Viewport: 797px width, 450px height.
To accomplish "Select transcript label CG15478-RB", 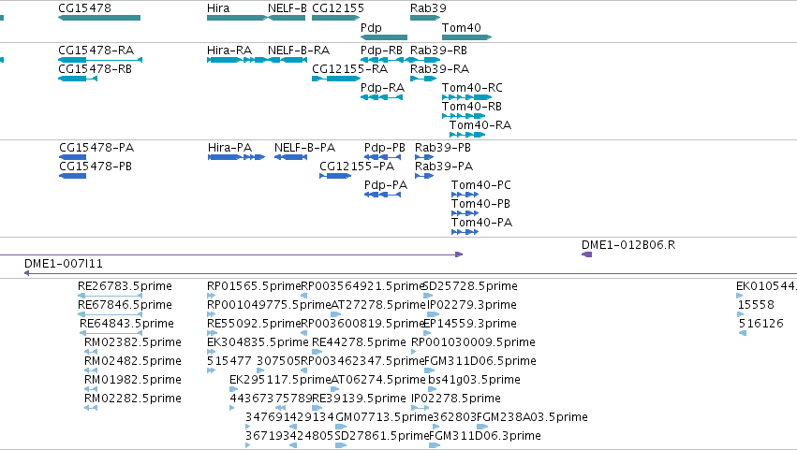I will pyautogui.click(x=95, y=69).
